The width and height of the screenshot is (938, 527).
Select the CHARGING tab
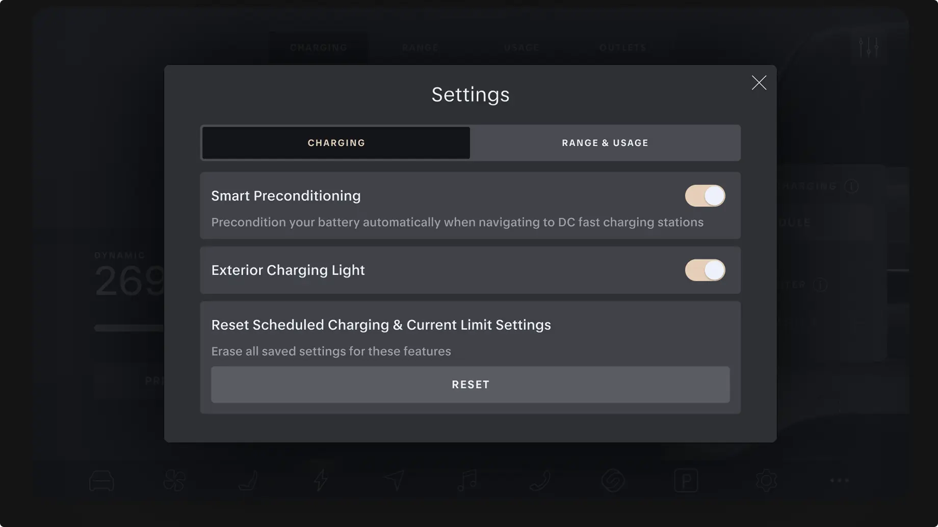(x=336, y=143)
